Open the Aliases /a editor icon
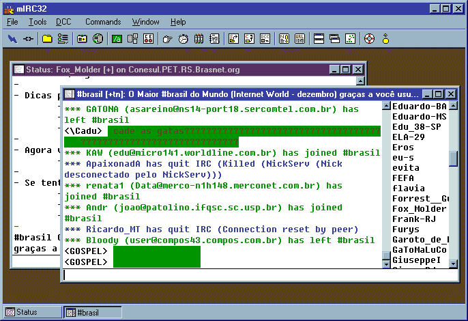Viewport: 468px width, 321px height. (117, 39)
